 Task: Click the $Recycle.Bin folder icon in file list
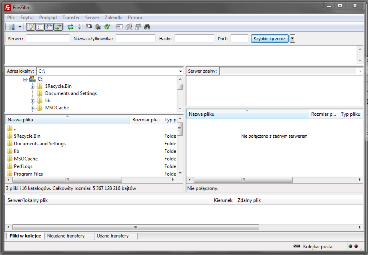pyautogui.click(x=10, y=136)
